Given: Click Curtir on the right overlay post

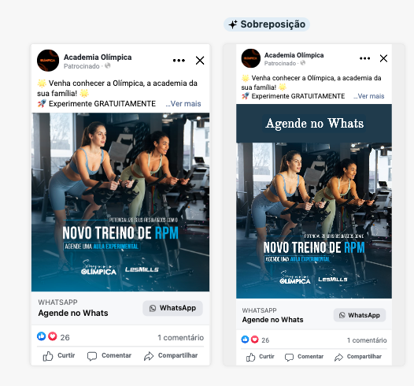Looking at the screenshot, I should (x=261, y=357).
